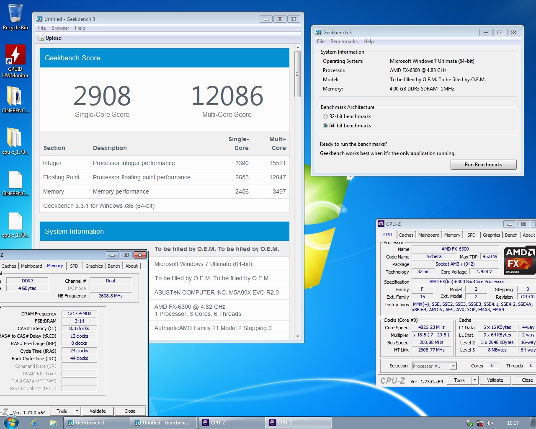The width and height of the screenshot is (536, 429).
Task: Select 32-bit benchmarks radio button
Action: click(325, 116)
